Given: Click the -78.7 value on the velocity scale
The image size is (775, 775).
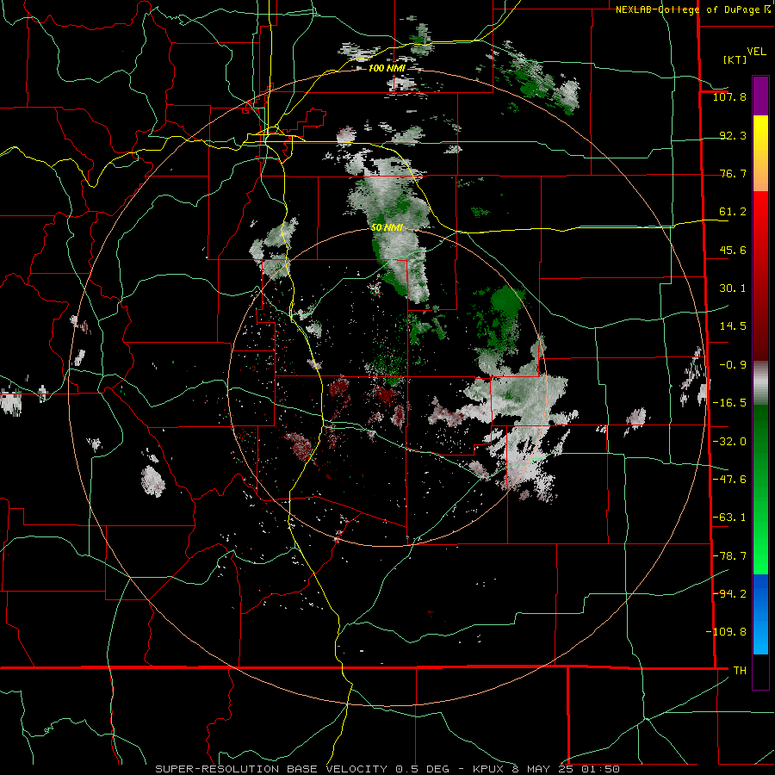Looking at the screenshot, I should click(x=729, y=556).
